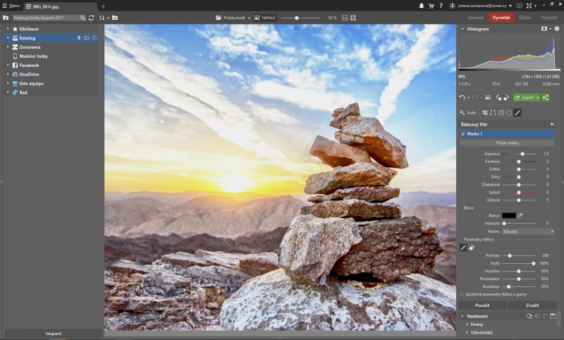Click the share icon next to Export
The height and width of the screenshot is (340, 564).
point(546,97)
